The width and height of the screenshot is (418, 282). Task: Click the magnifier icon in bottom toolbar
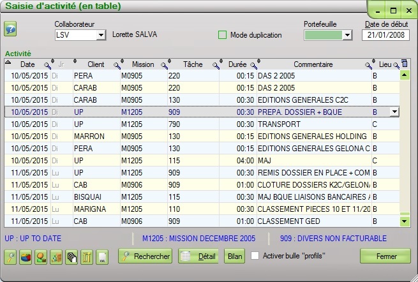pos(10,257)
